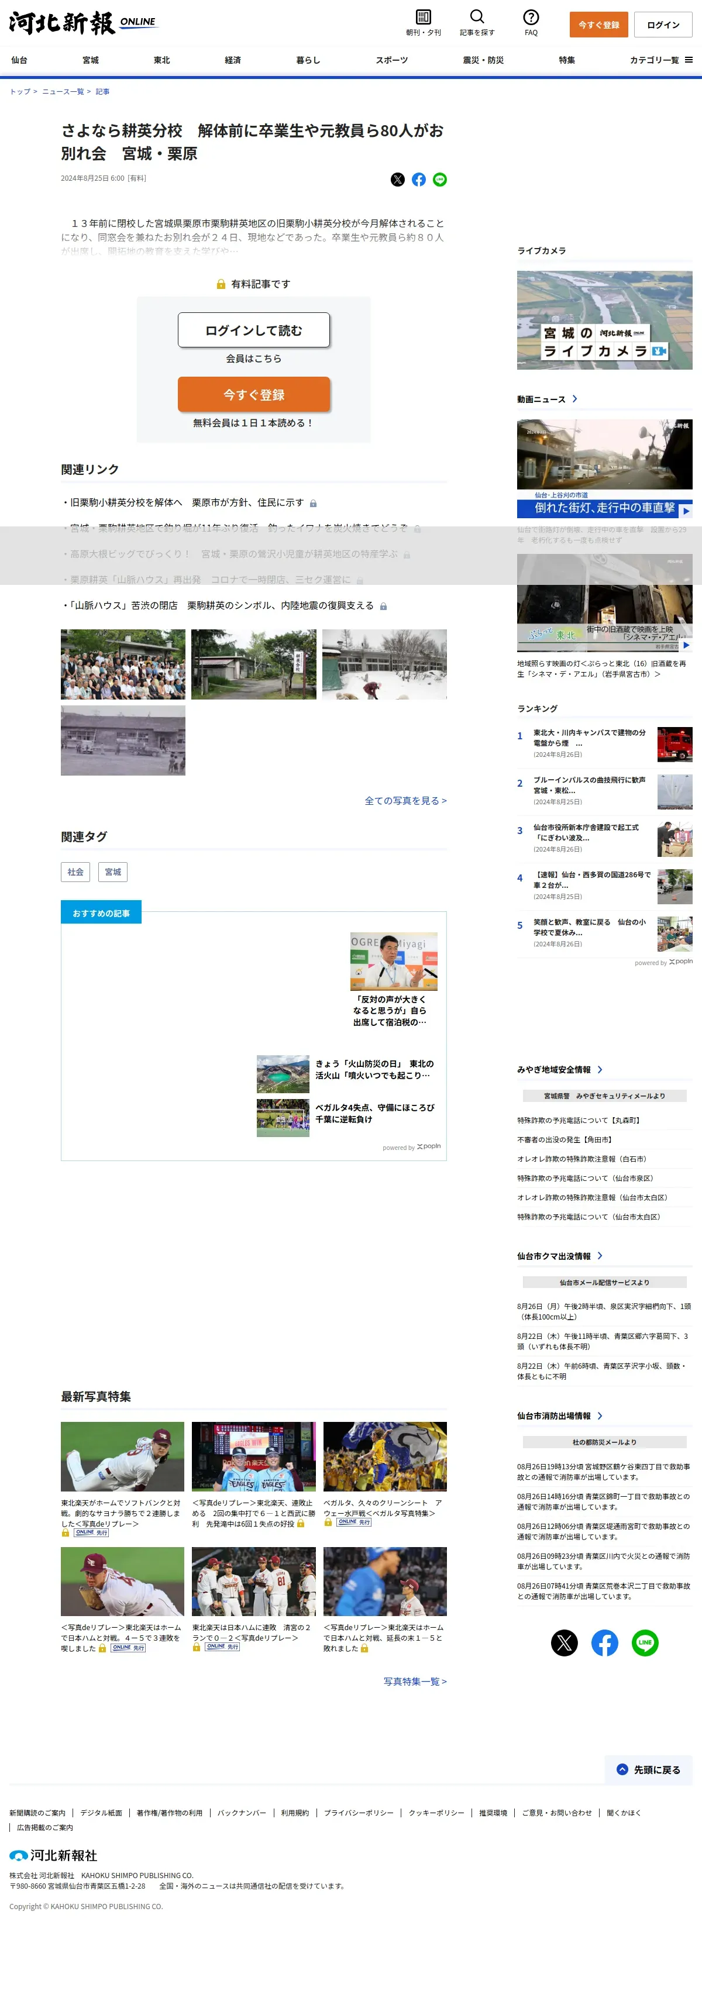Screen dimensions: 702x2015
Task: Open 利用規約 footer link
Action: 295,1813
